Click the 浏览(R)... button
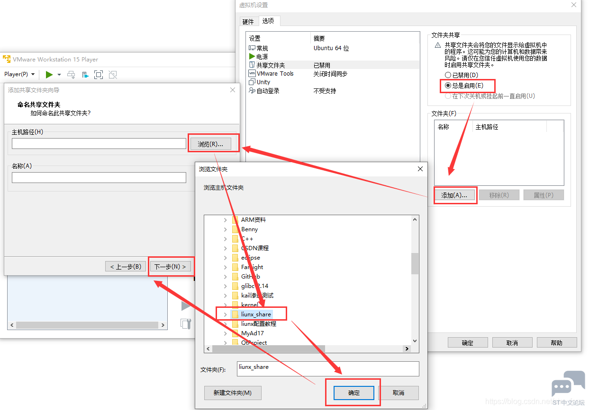The width and height of the screenshot is (589, 410). (210, 144)
